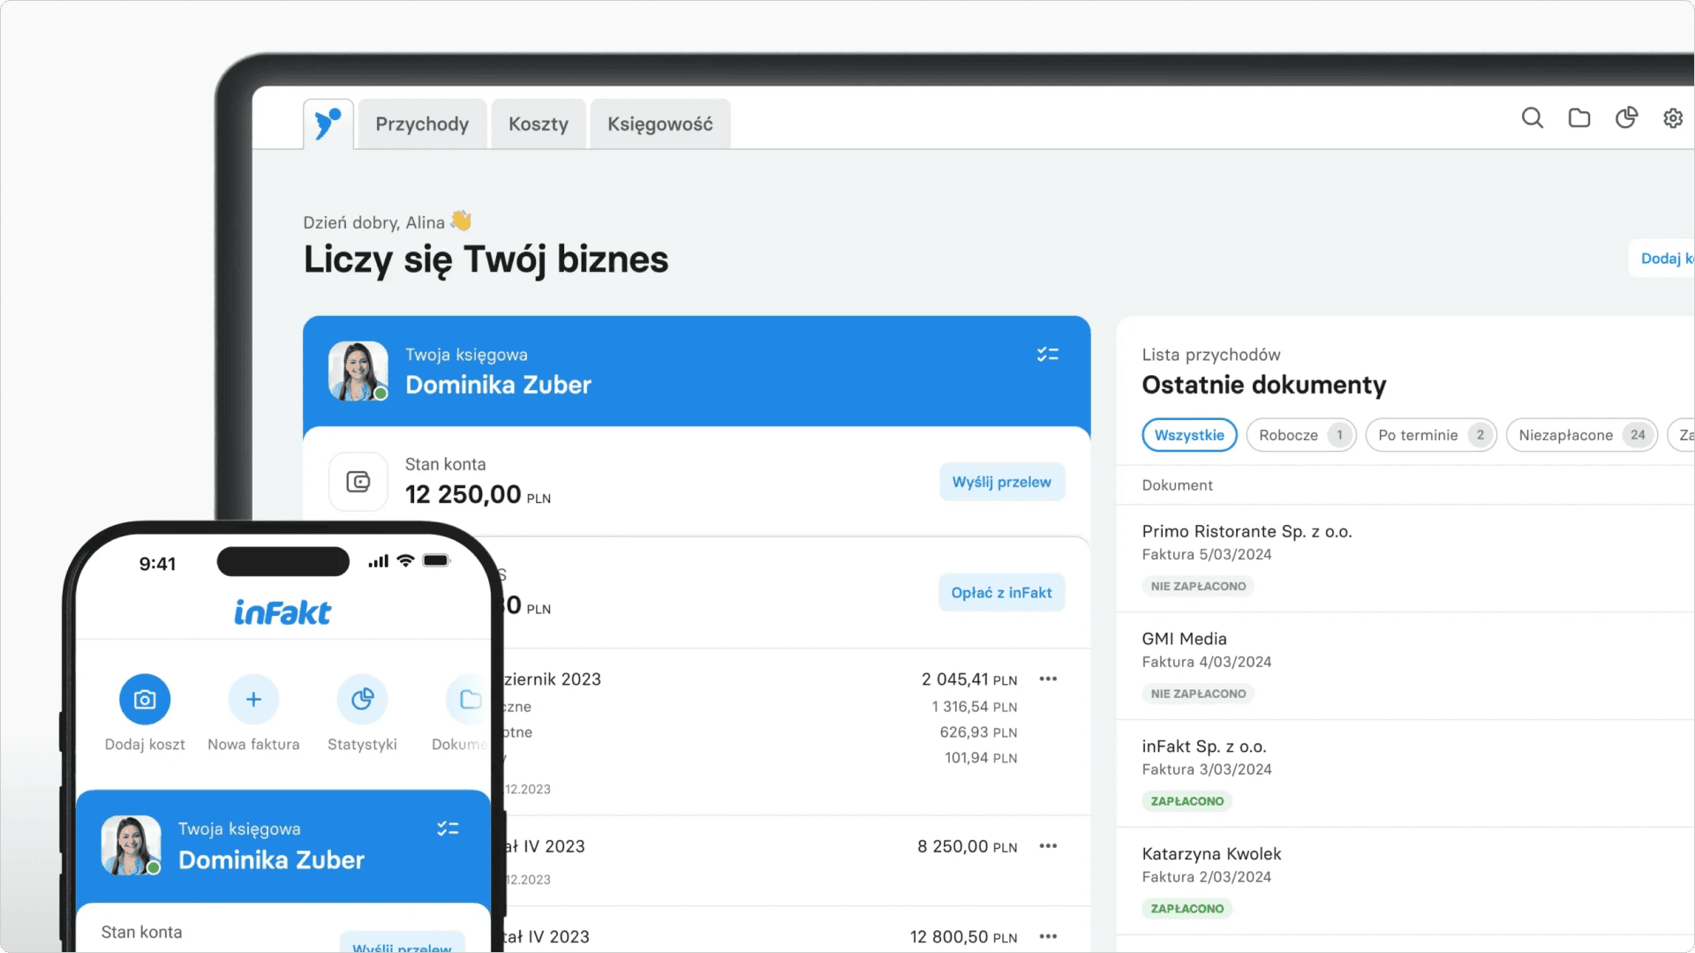Select the Robocze filter chip
The height and width of the screenshot is (953, 1695).
pos(1301,435)
